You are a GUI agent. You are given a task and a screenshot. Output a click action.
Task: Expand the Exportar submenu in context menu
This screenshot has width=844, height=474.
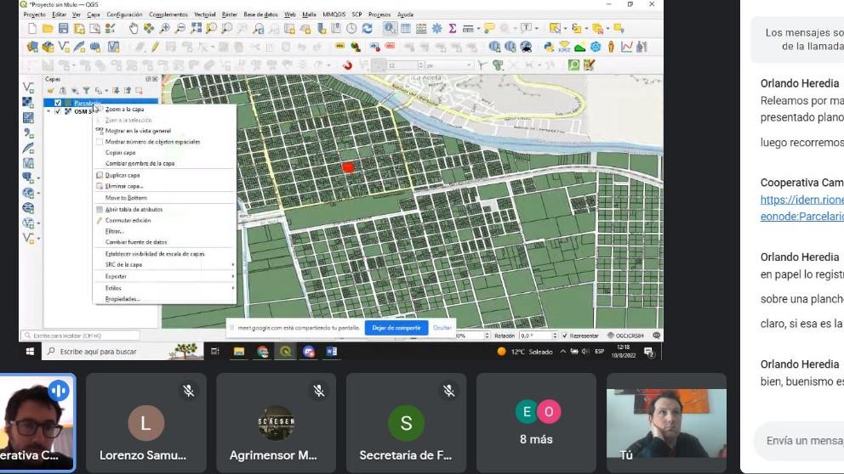[117, 276]
